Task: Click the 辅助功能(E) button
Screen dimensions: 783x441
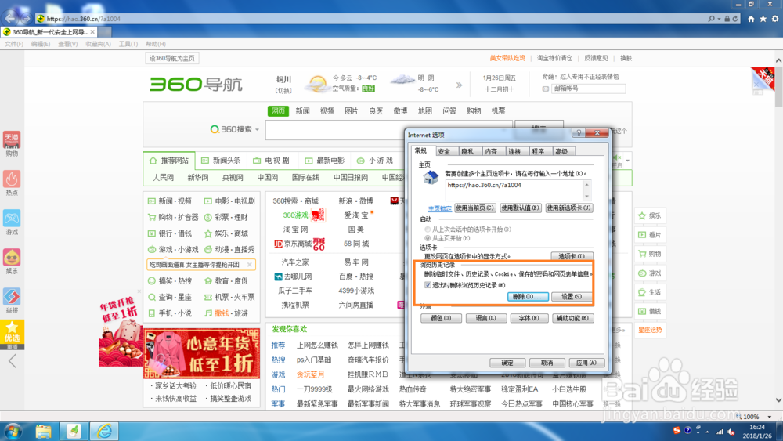Action: (573, 318)
